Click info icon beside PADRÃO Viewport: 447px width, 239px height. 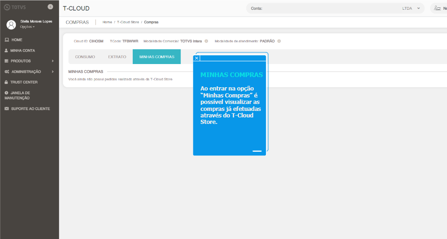coord(279,41)
